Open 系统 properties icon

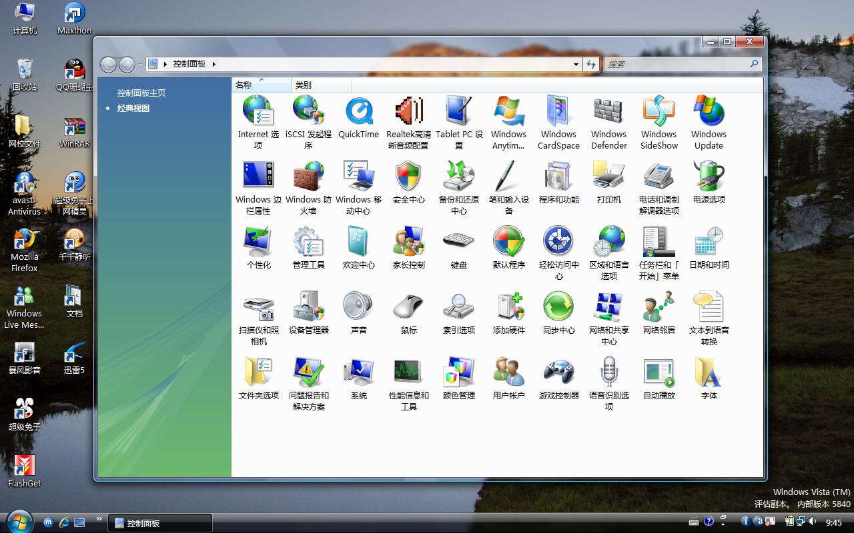click(x=358, y=378)
